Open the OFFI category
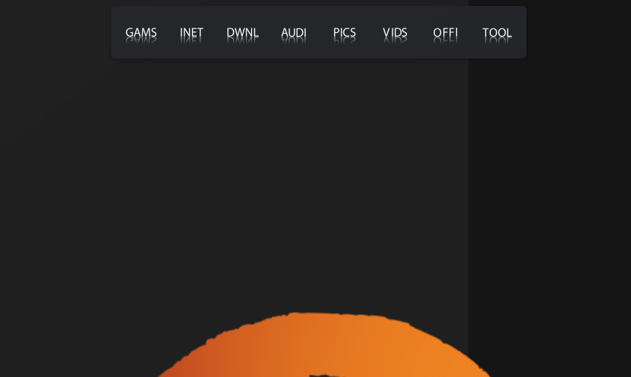The width and height of the screenshot is (631, 377). pyautogui.click(x=446, y=33)
